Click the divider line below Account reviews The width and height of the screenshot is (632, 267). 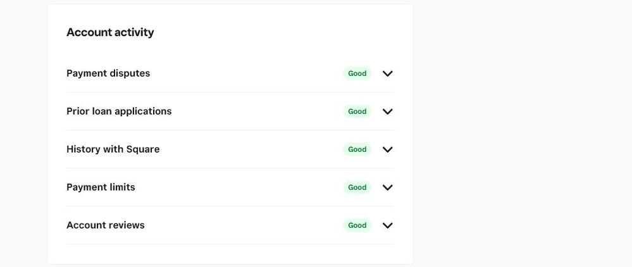[x=230, y=244]
